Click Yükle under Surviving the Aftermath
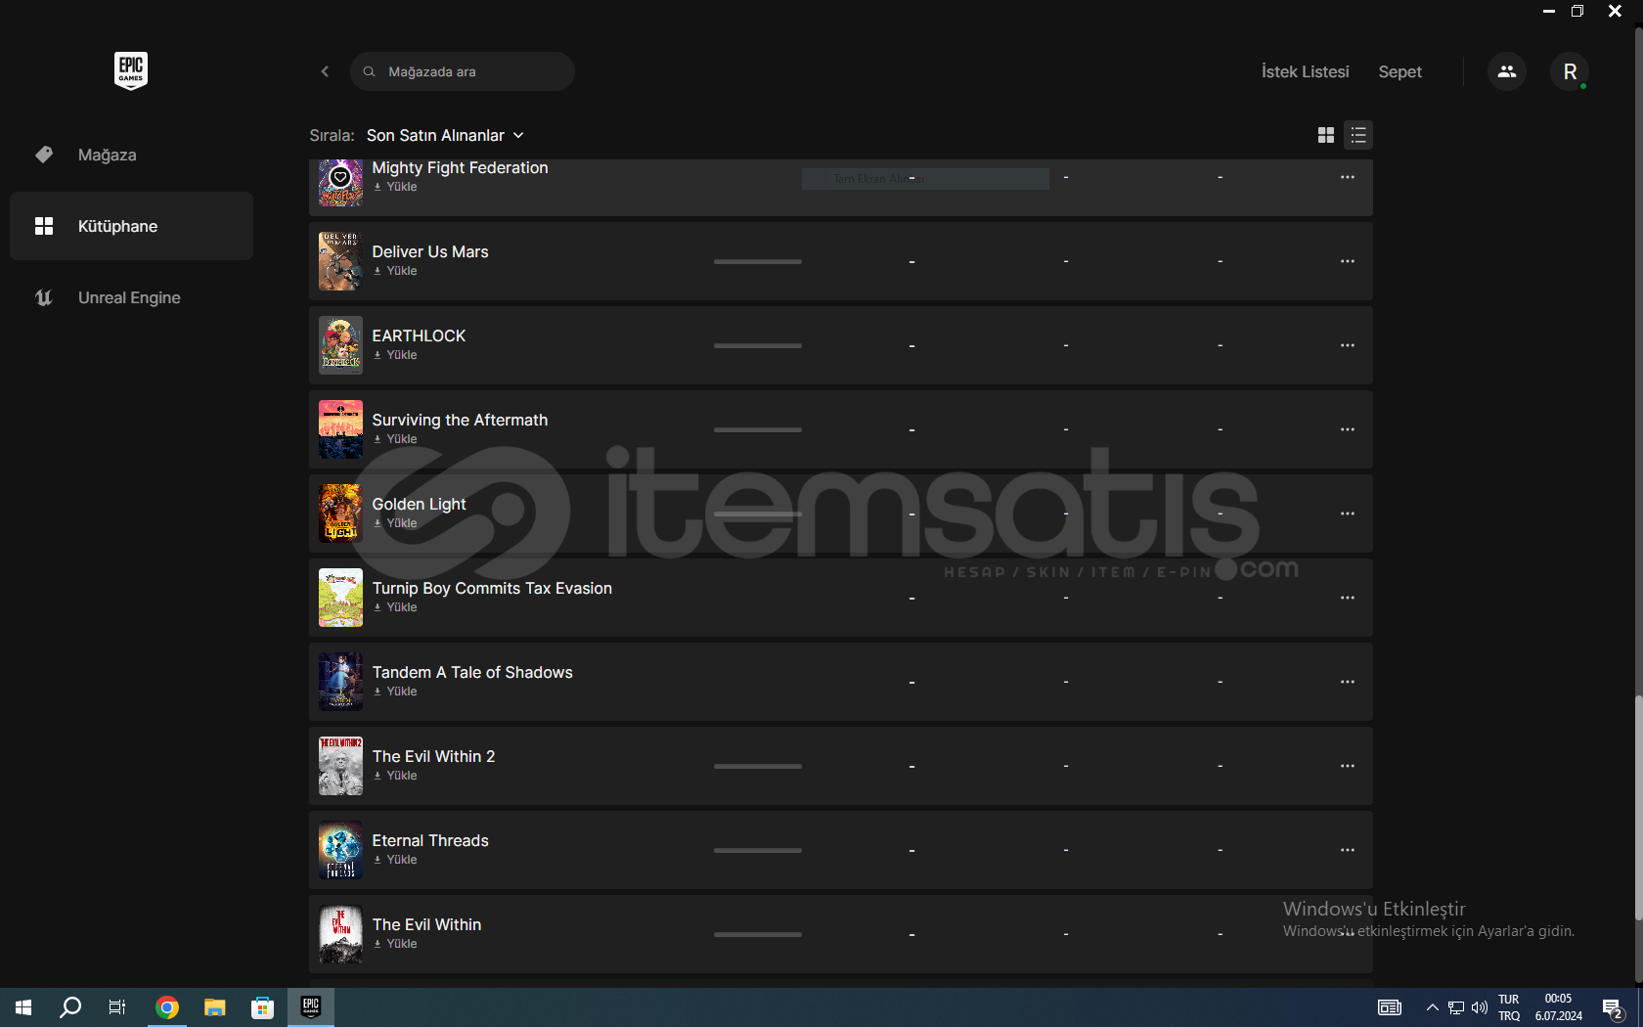Image resolution: width=1643 pixels, height=1027 pixels. pyautogui.click(x=395, y=439)
